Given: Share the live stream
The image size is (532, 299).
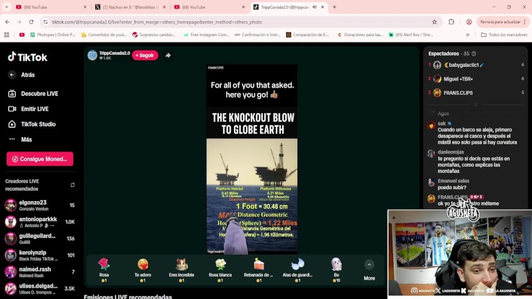Looking at the screenshot, I should pos(168,55).
